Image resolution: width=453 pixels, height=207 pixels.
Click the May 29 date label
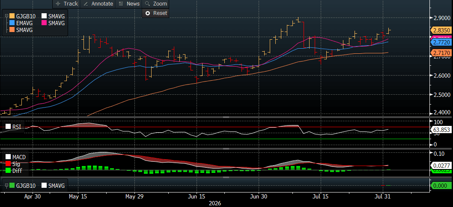point(134,197)
